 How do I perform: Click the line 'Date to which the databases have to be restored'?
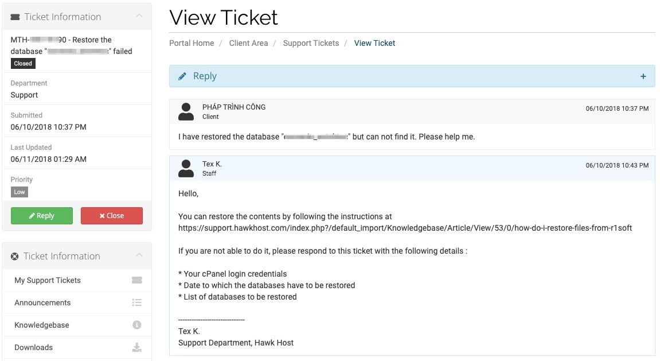[267, 285]
